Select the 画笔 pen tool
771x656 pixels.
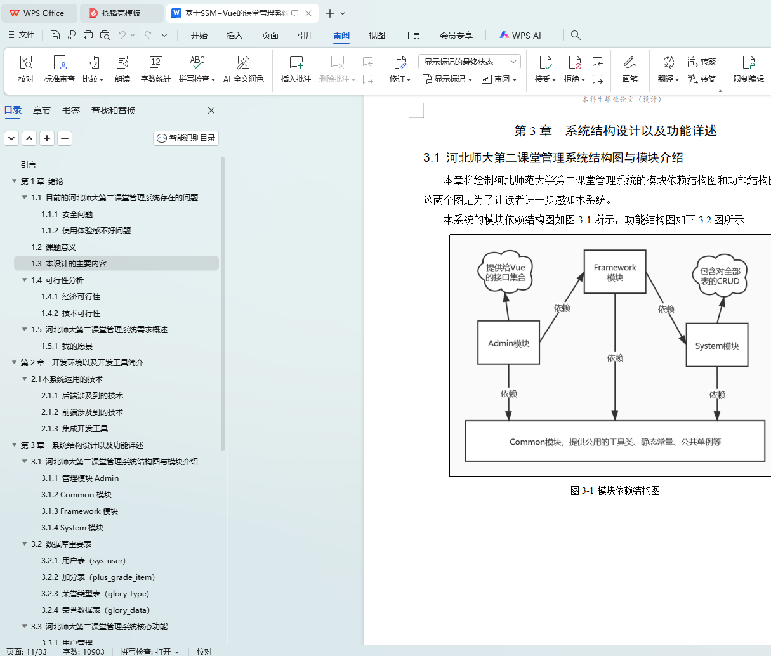(x=630, y=69)
